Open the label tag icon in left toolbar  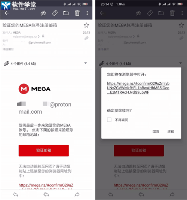[55, 13]
